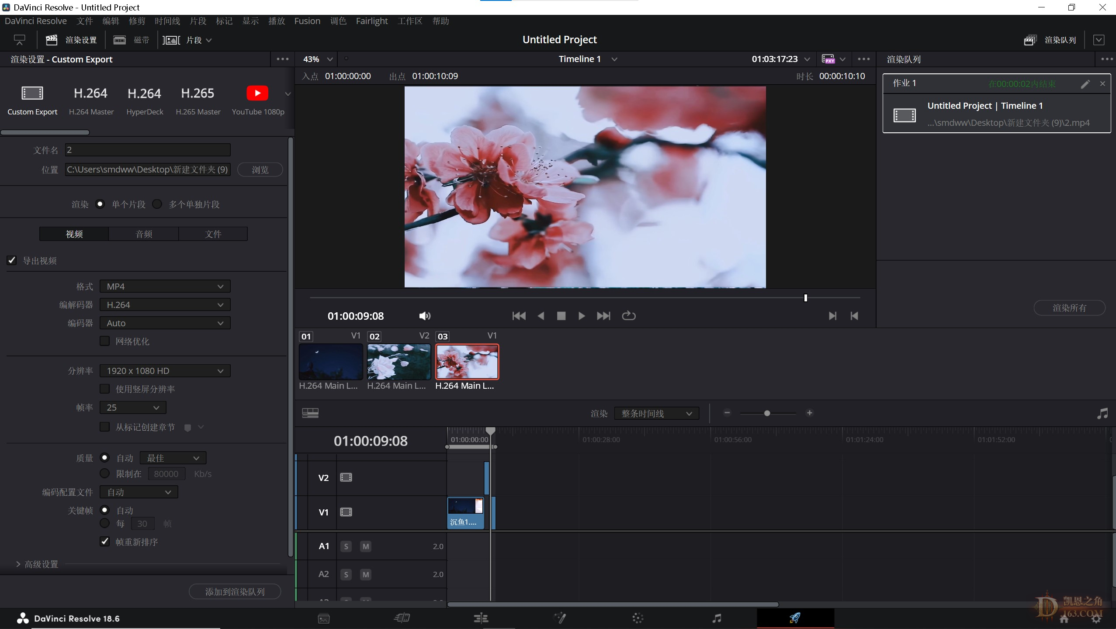This screenshot has height=629, width=1116.
Task: Click the volume speaker icon
Action: [x=425, y=316]
